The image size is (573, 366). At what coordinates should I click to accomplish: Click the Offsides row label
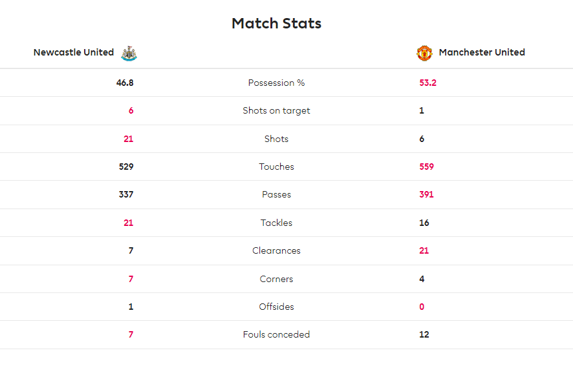pos(276,307)
